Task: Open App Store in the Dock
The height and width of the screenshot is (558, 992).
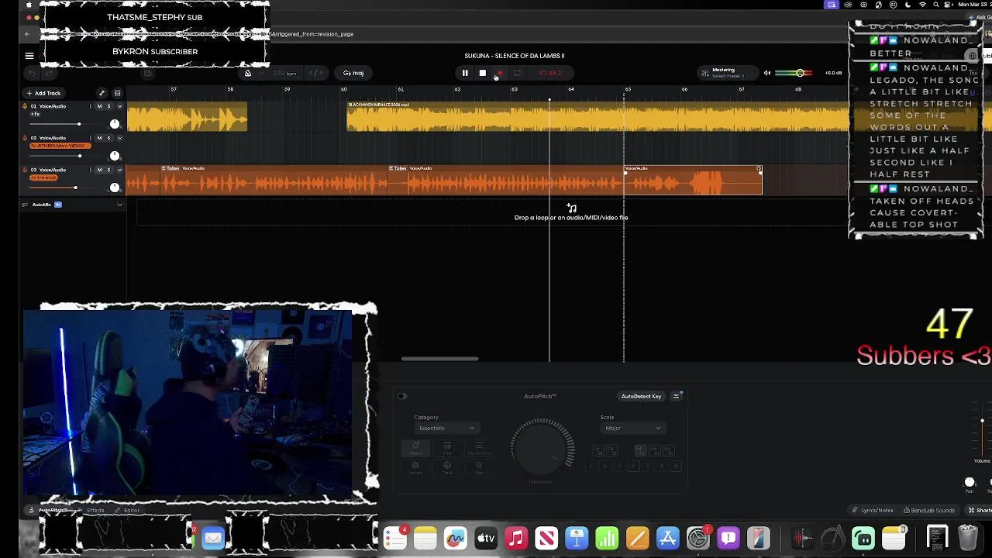Action: 667,538
